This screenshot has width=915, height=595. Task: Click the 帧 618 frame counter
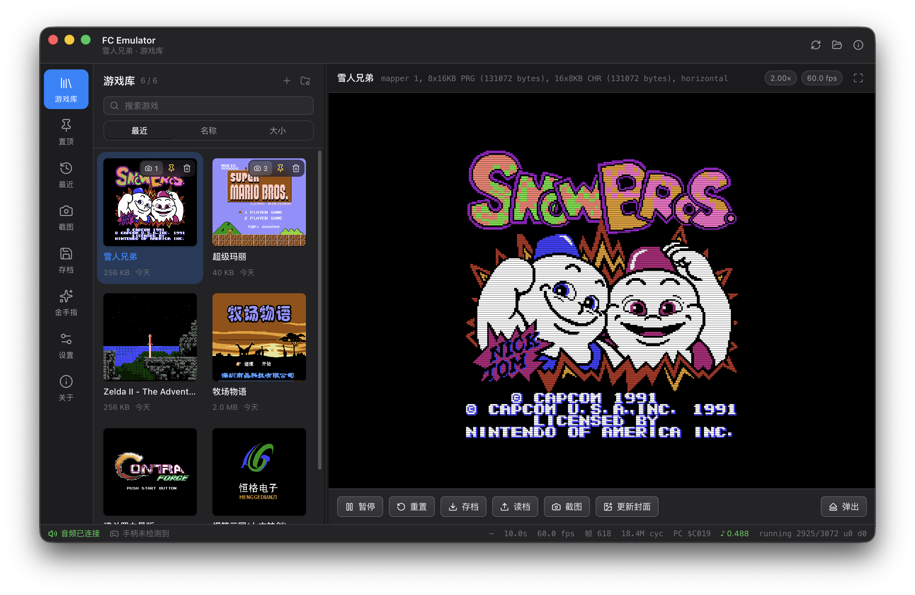598,533
